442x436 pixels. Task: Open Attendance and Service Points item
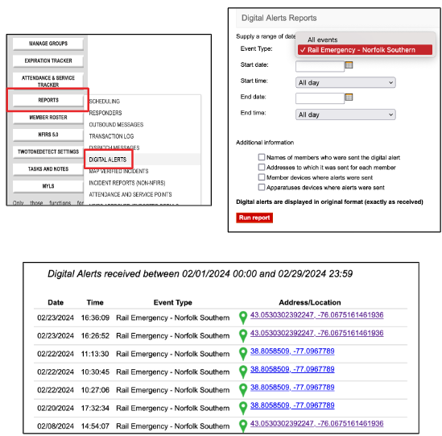[130, 194]
